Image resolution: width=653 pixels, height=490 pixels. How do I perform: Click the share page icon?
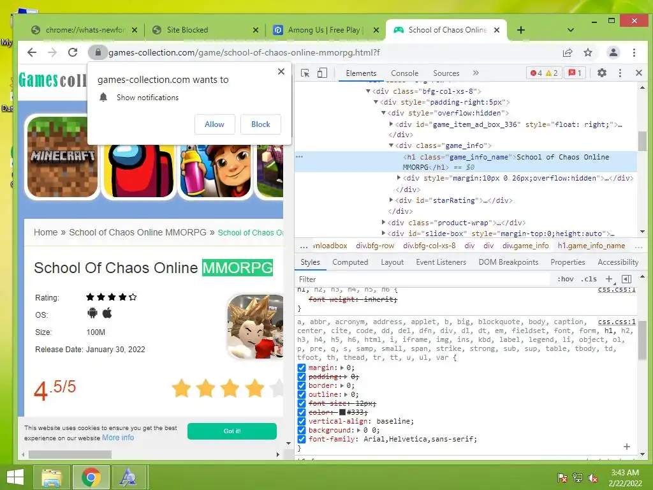567,52
